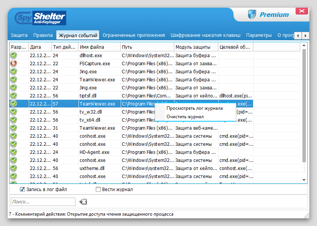Click the Premium shield icon

(x=252, y=15)
